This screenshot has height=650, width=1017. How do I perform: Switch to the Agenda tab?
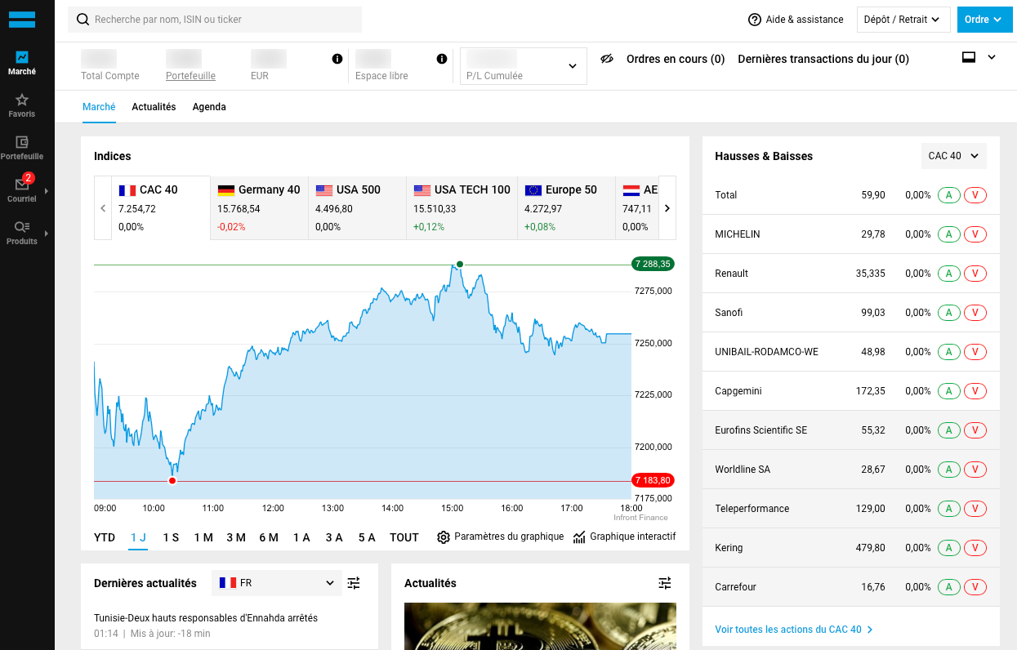pyautogui.click(x=209, y=107)
